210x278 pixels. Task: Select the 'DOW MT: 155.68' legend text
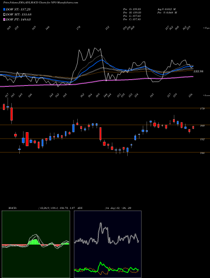(19, 14)
